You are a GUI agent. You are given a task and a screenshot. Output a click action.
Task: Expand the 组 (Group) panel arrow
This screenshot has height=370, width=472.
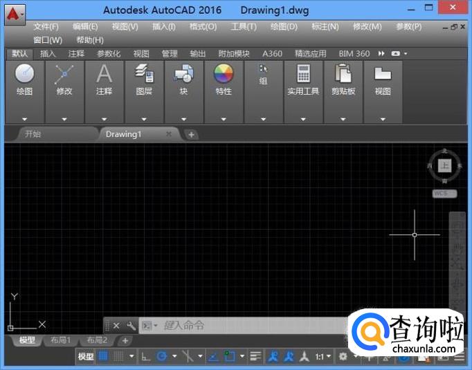point(263,119)
